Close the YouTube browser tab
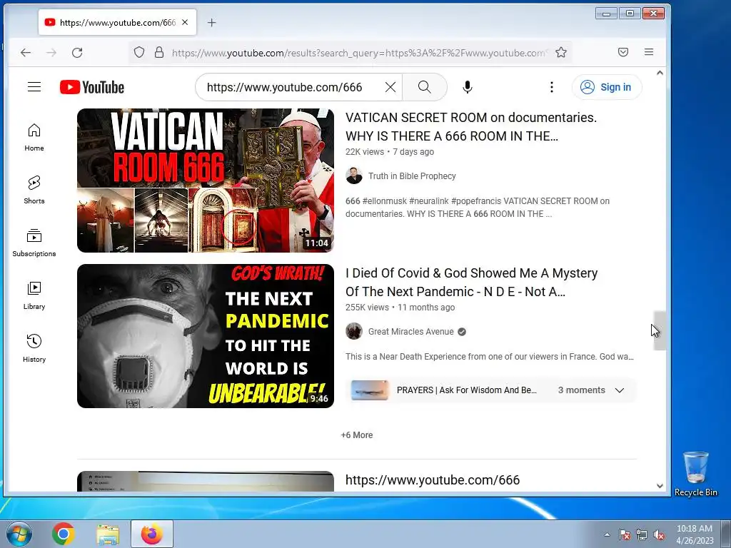Viewport: 731px width, 548px height. click(185, 22)
